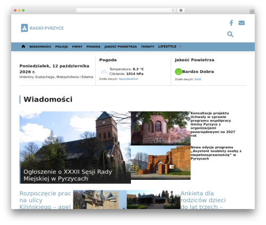Click the cloud weather icon
Screen dimensions: 266x225
pos(104,71)
